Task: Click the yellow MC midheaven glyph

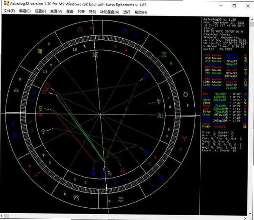Action: tap(95, 55)
